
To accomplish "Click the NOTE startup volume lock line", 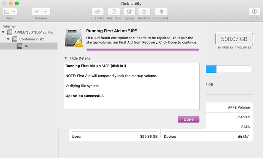I will click(x=111, y=76).
